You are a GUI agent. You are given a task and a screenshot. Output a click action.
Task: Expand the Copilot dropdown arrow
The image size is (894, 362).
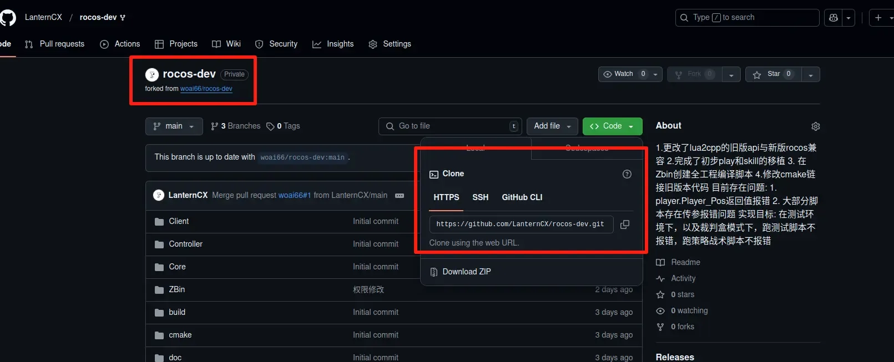tap(848, 18)
